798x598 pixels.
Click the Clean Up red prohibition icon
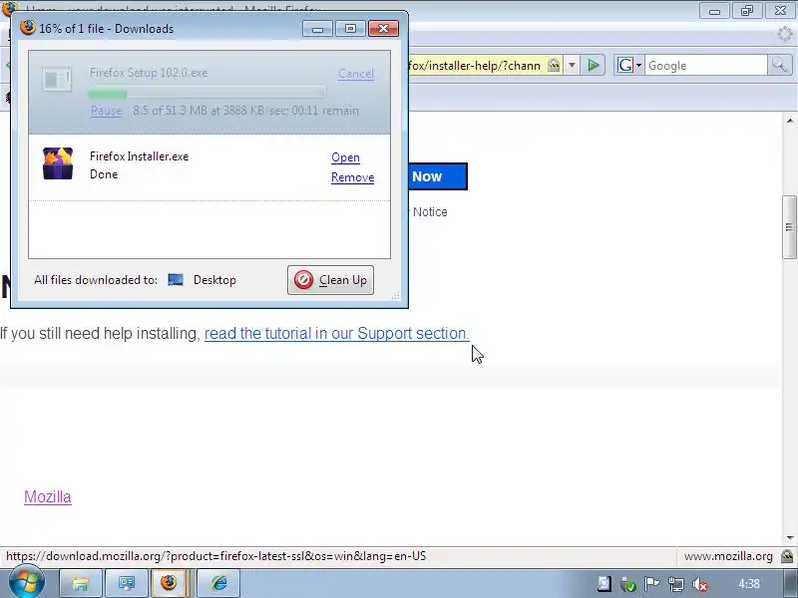tap(304, 280)
